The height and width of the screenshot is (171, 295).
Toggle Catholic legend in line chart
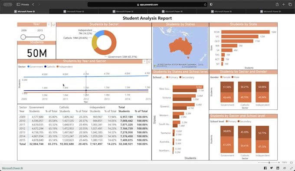pyautogui.click(x=49, y=66)
